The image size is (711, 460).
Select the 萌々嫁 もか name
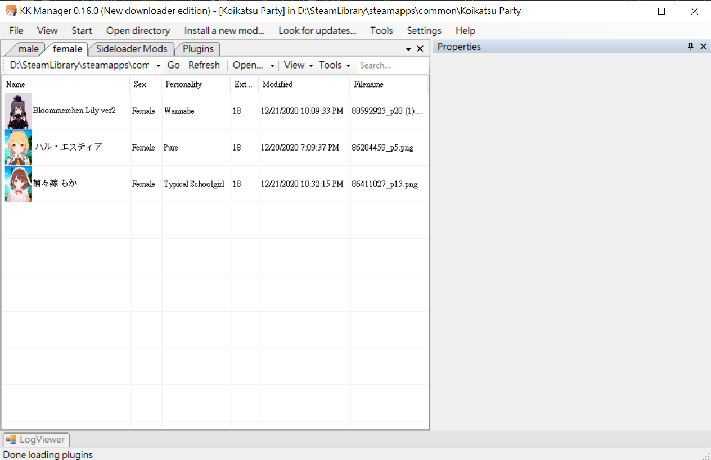(x=55, y=183)
